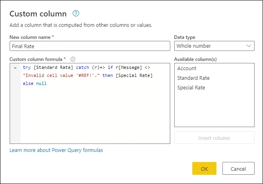Click the [Special Rate] reference in formula
Viewport: 263px width, 184px height.
pos(134,75)
